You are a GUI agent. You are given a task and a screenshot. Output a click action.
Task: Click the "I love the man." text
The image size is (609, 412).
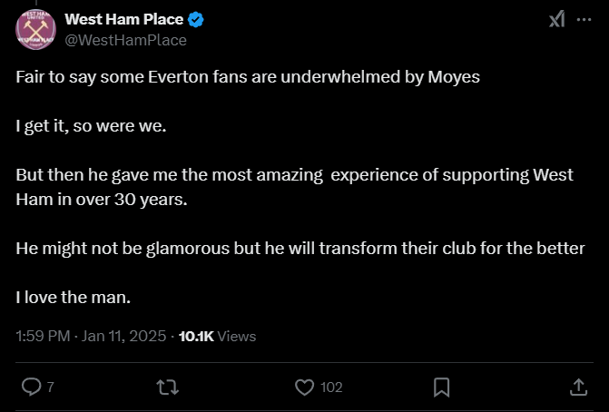[x=73, y=297]
